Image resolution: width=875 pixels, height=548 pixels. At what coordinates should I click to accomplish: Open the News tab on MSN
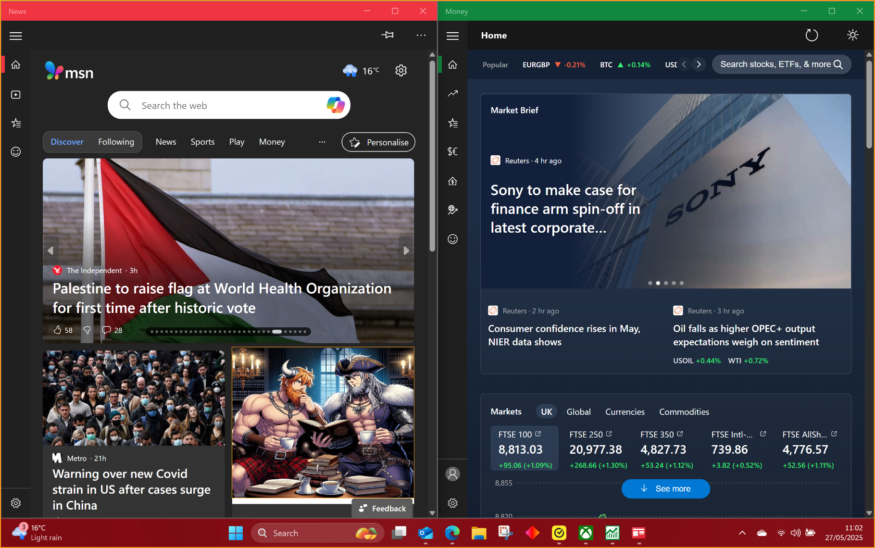166,142
